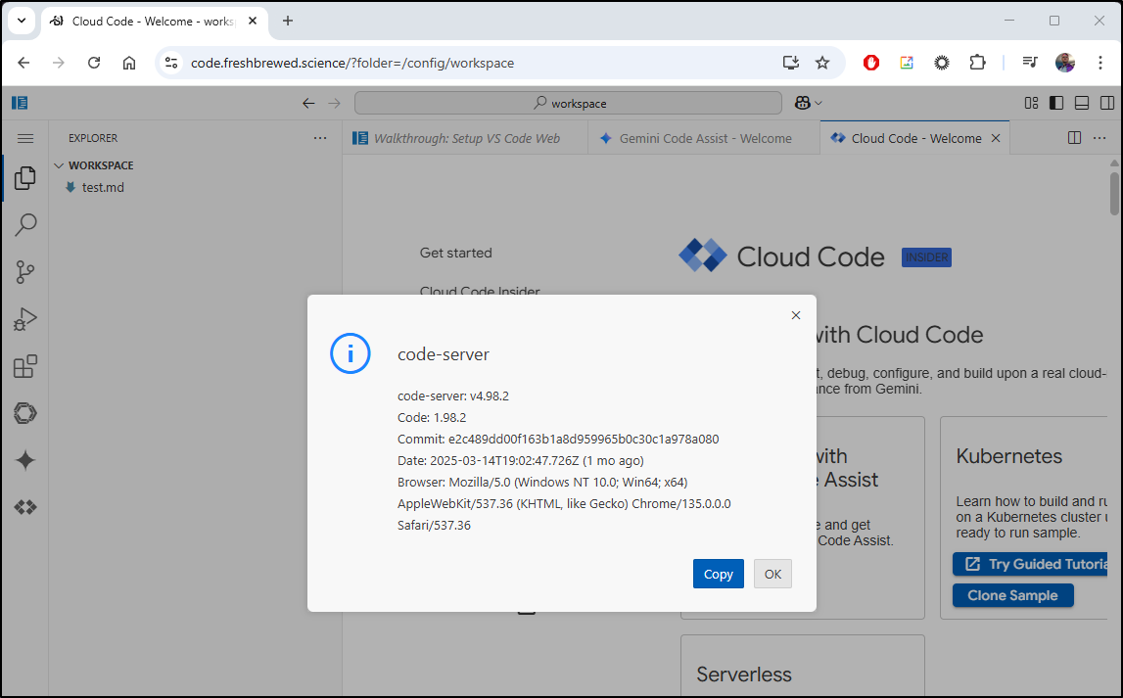Switch to Gemini Code Assist - Welcome tab

click(704, 138)
